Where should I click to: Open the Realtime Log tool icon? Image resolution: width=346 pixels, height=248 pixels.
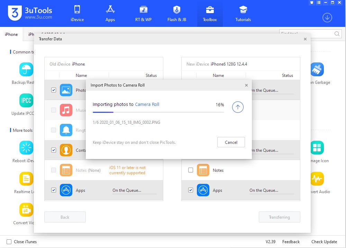26,178
